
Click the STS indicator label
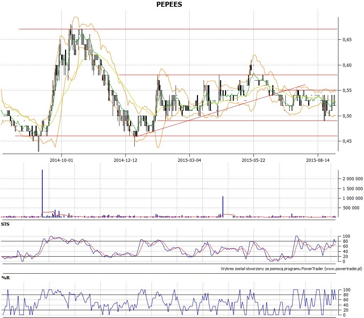[x=5, y=224]
